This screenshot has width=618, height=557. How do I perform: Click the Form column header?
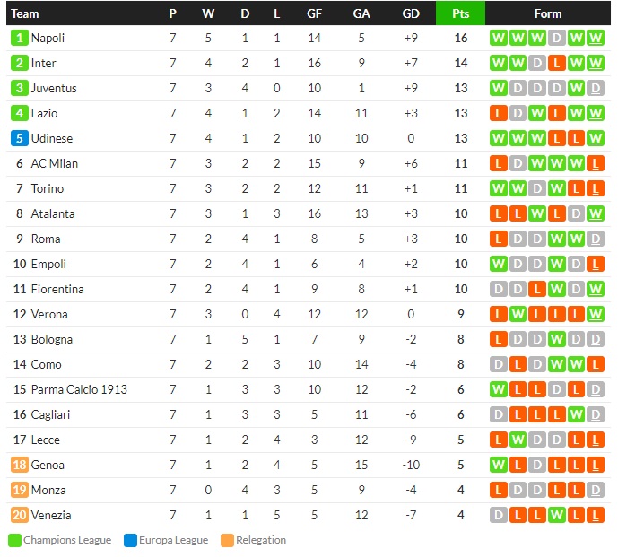pyautogui.click(x=547, y=13)
